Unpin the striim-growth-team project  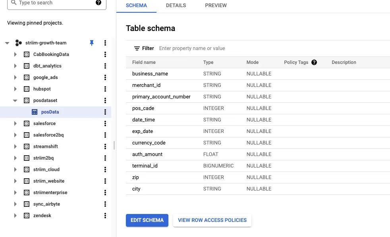pos(92,43)
